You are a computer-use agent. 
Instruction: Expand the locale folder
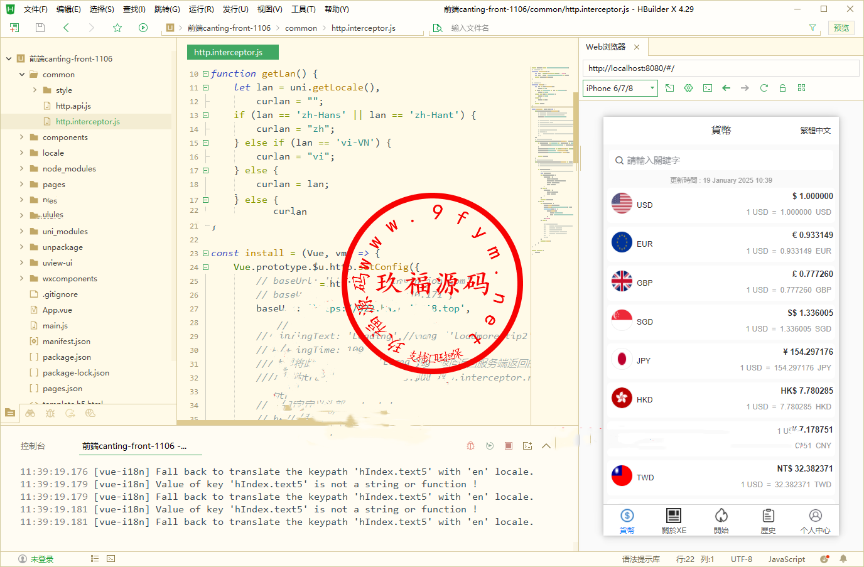tap(22, 153)
